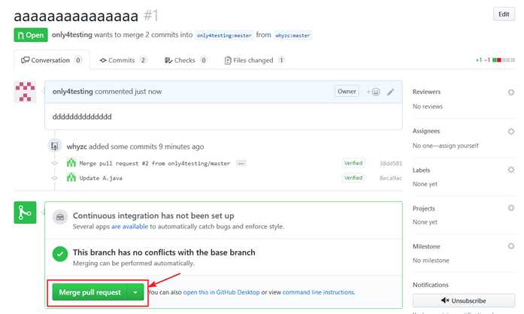Click the Checks tab icon
The width and height of the screenshot is (524, 314).
[x=168, y=60]
